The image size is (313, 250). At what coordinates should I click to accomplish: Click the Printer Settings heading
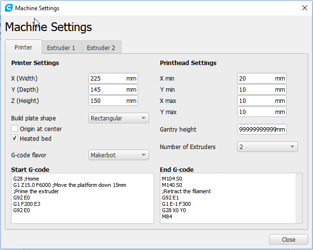coord(35,63)
